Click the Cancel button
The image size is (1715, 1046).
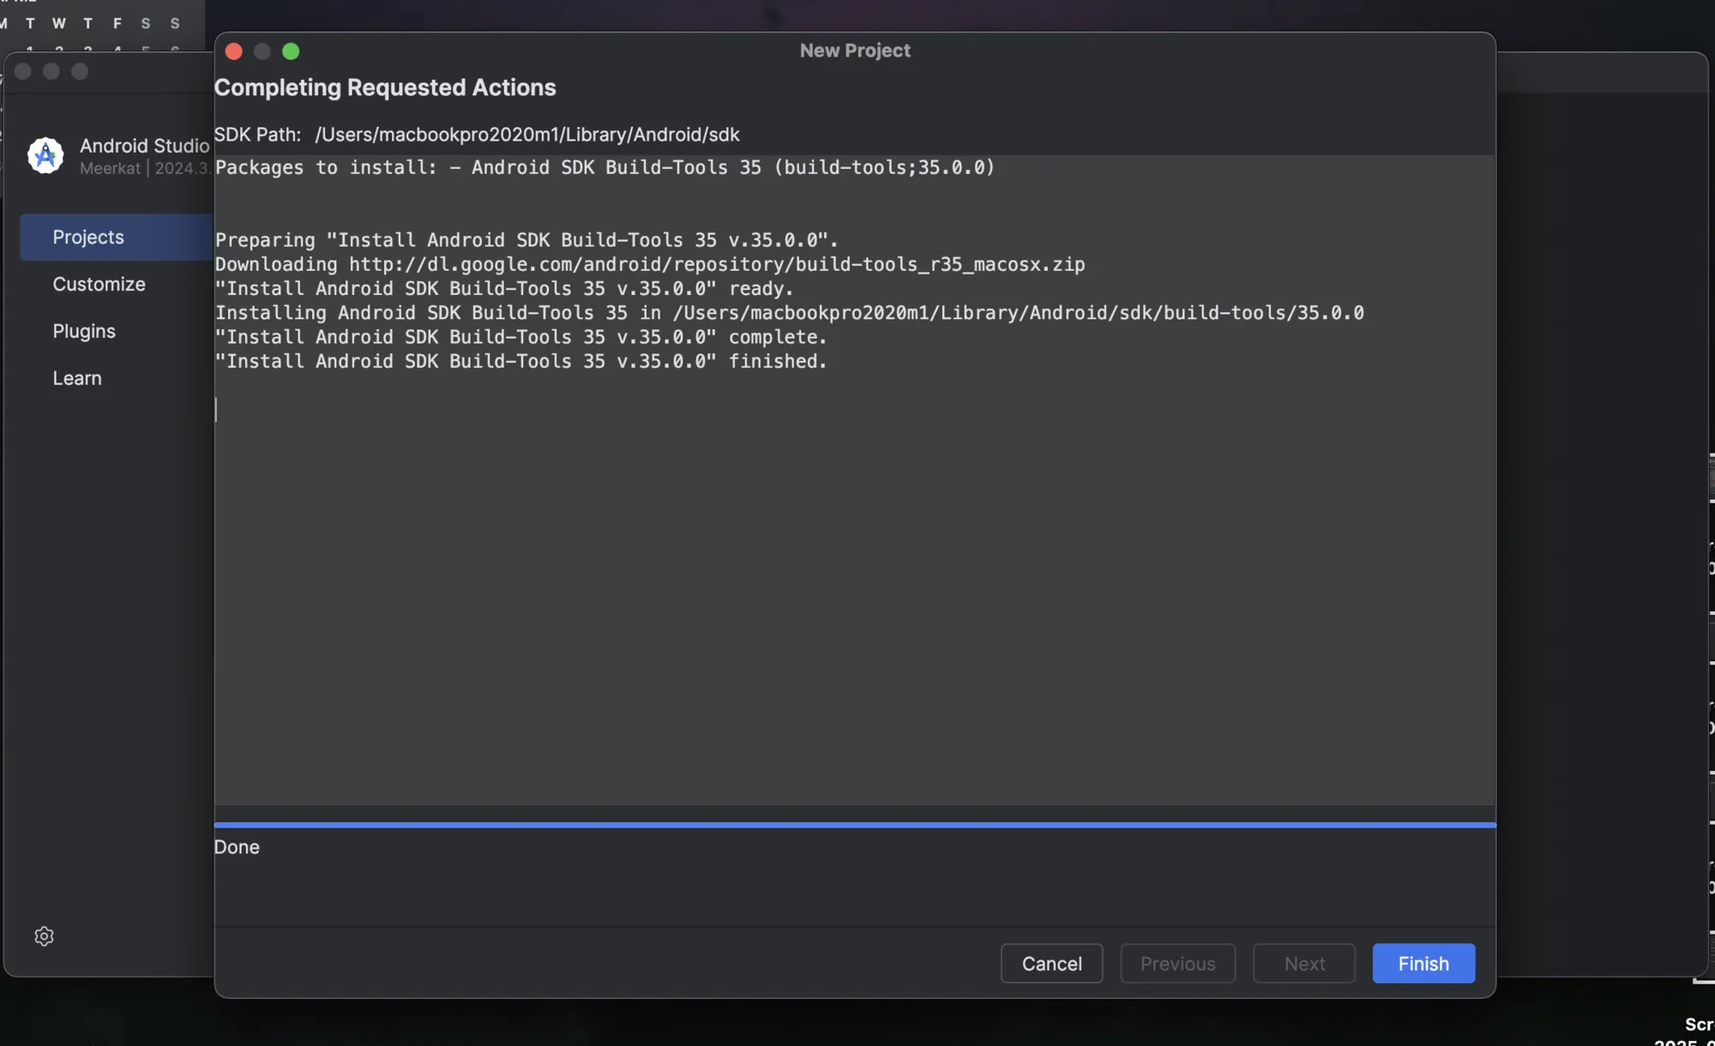click(x=1051, y=964)
